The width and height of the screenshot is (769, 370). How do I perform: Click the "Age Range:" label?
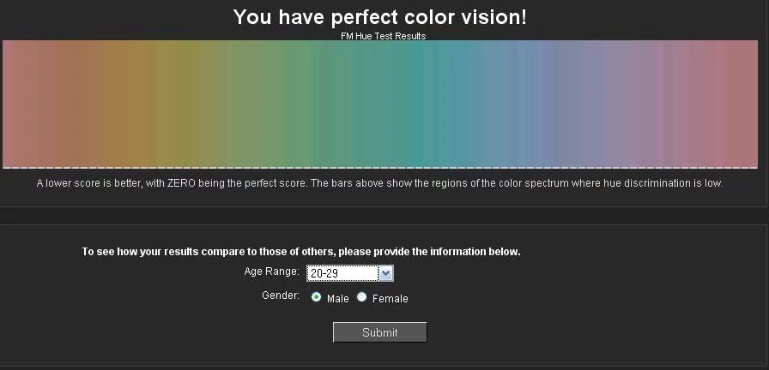tap(271, 272)
